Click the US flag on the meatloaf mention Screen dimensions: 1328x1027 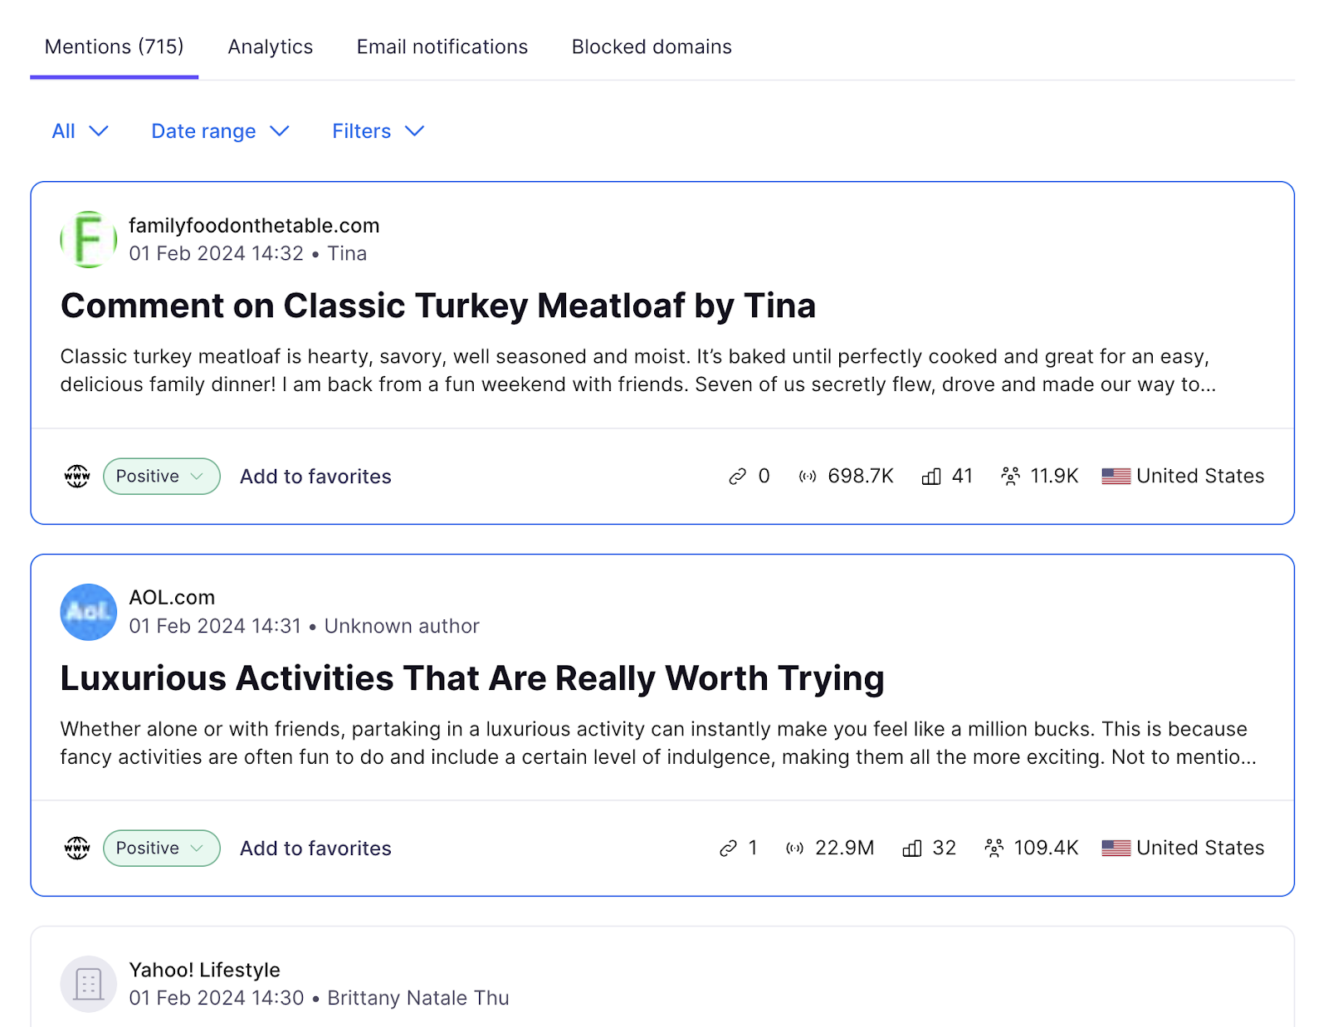[x=1116, y=476]
